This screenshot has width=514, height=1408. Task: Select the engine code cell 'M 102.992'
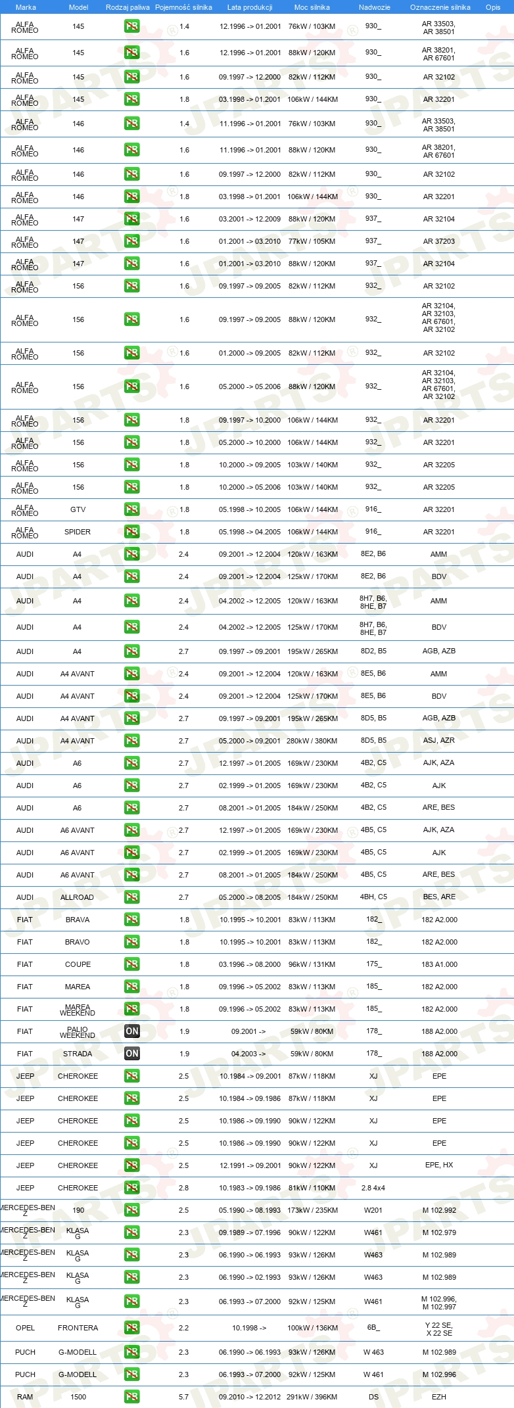439,1210
